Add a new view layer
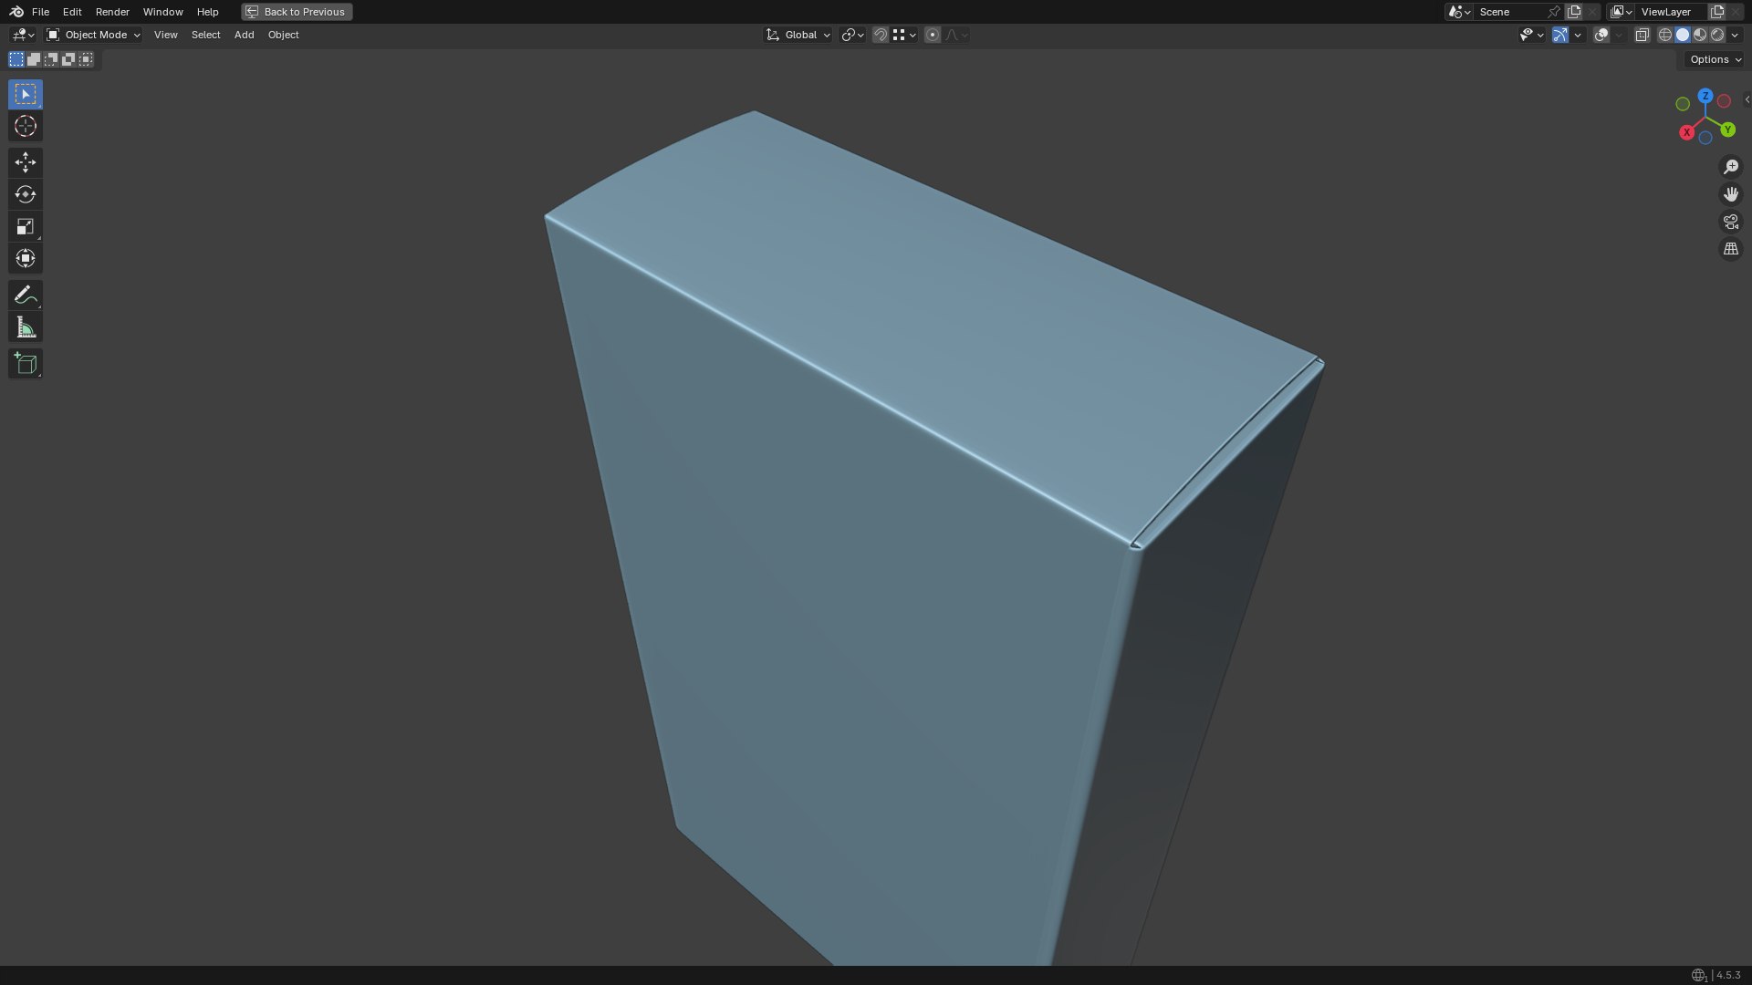 1717,12
